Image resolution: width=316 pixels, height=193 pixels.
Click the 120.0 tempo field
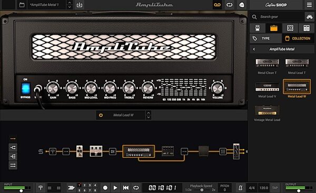click(264, 188)
